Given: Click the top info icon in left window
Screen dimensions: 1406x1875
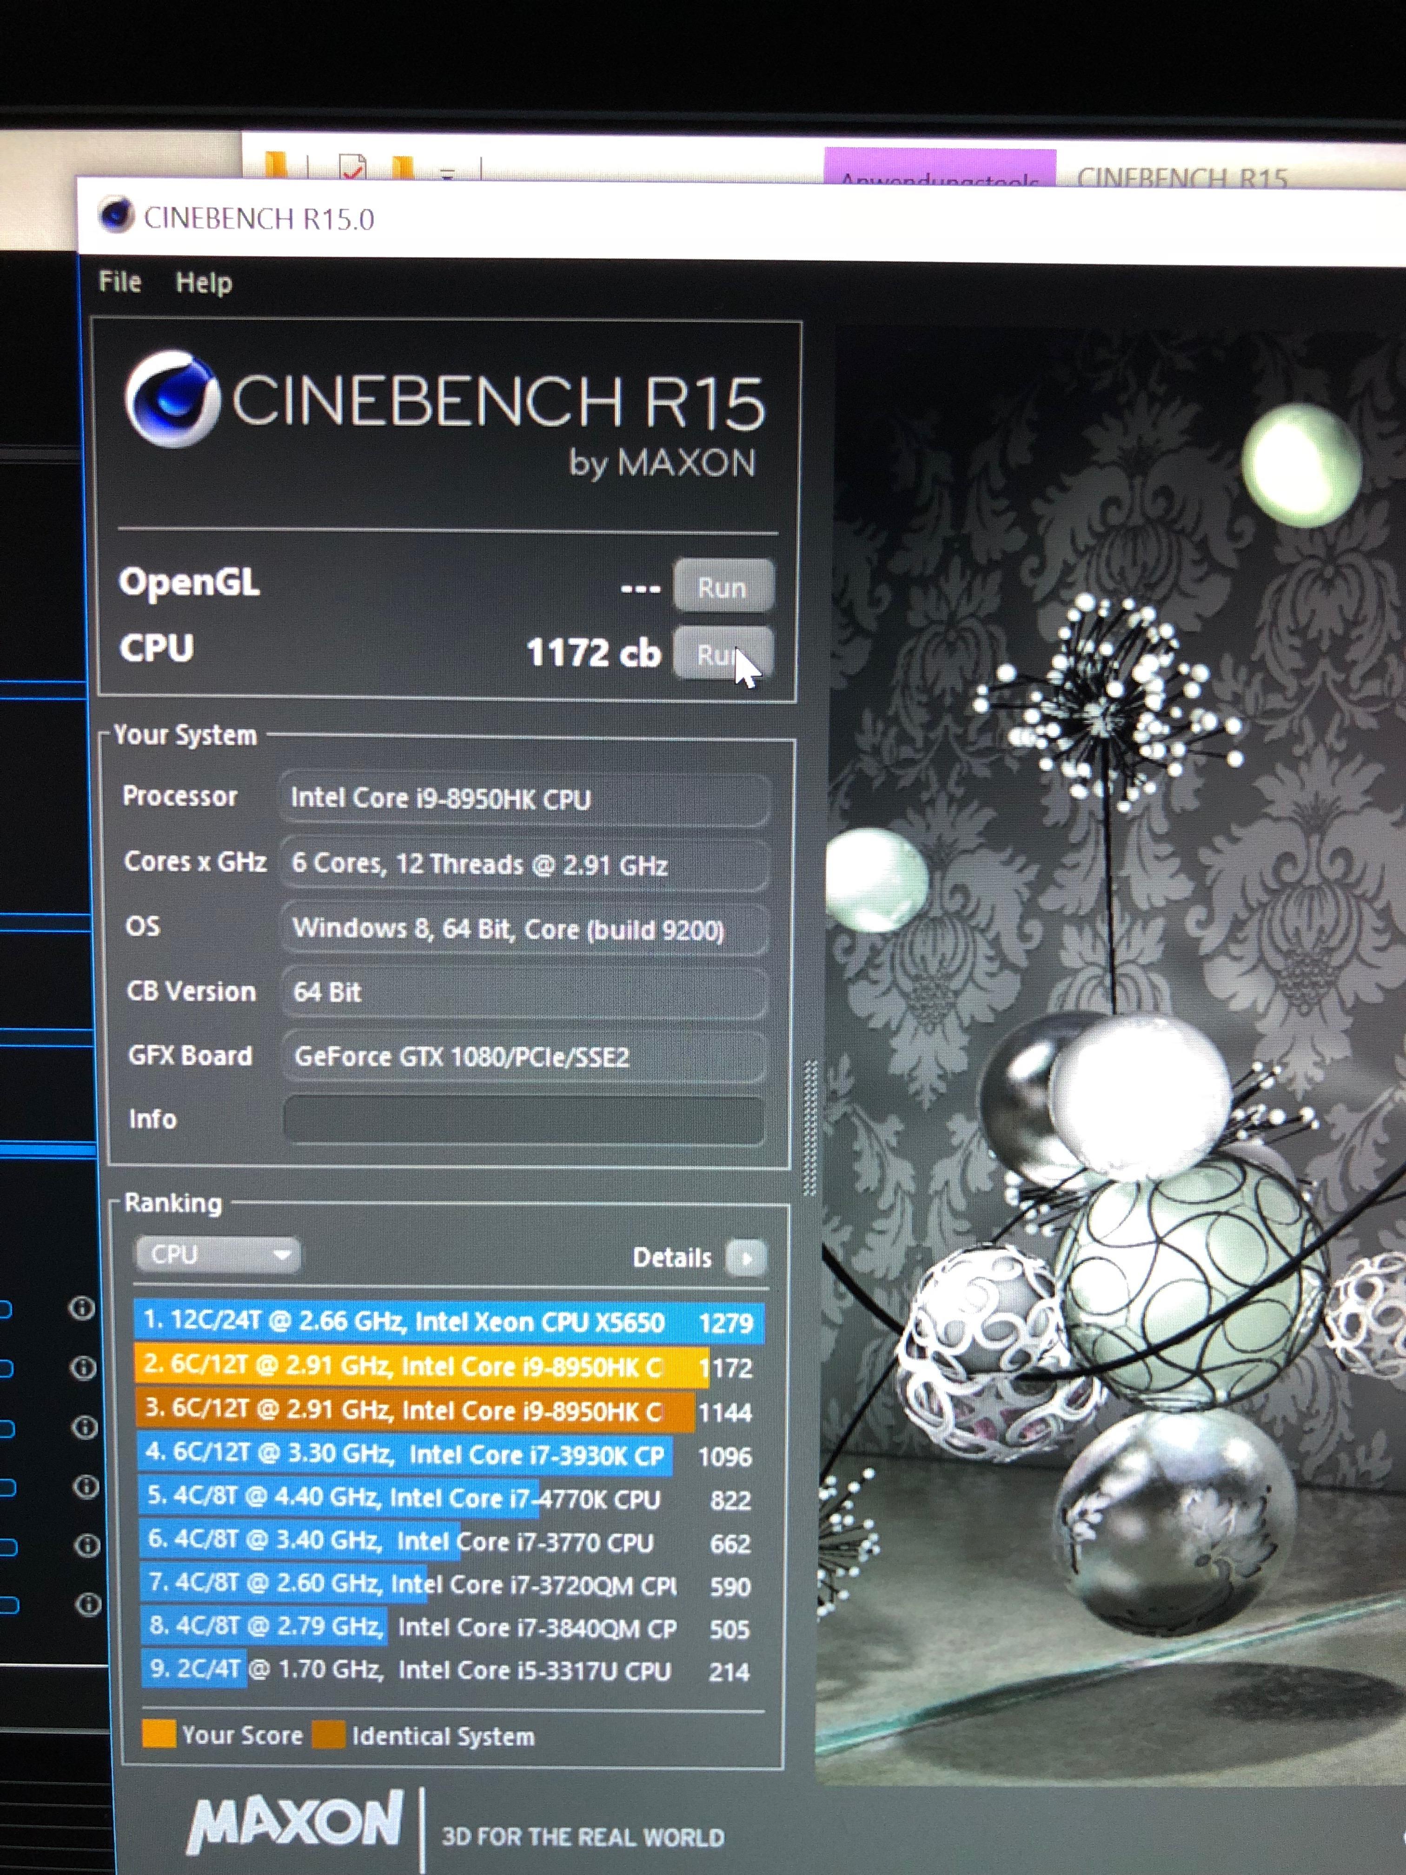Looking at the screenshot, I should click(x=81, y=1308).
